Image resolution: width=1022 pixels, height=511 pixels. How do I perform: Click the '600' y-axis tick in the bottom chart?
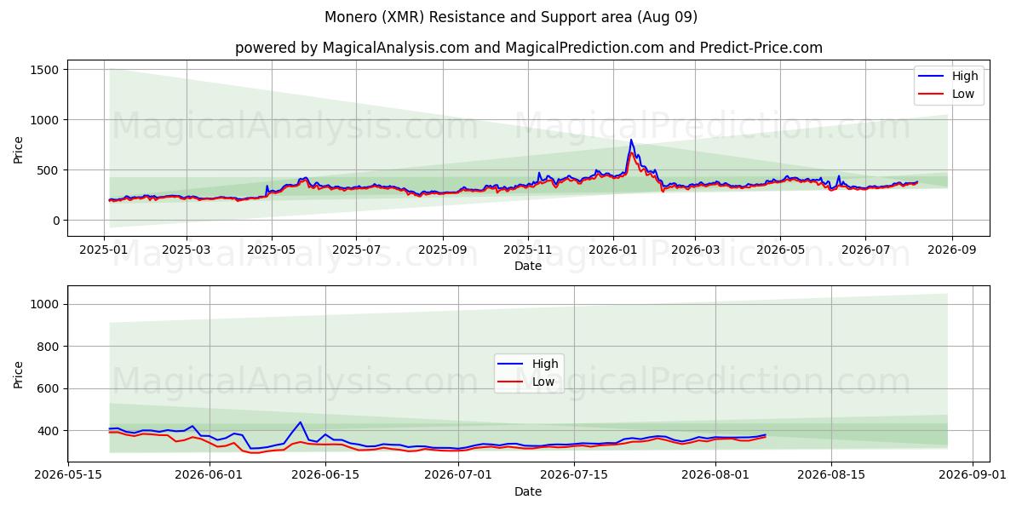pyautogui.click(x=47, y=388)
